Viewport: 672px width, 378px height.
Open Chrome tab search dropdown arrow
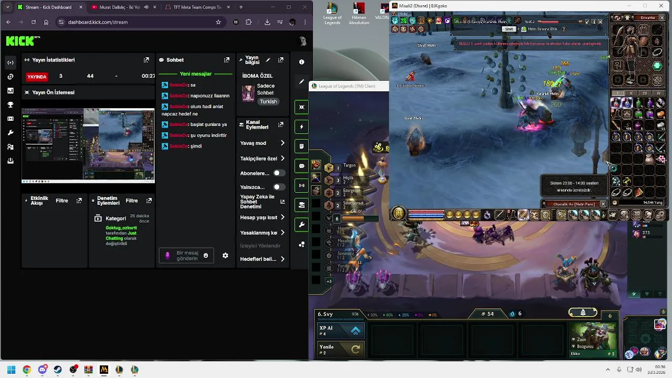[7, 7]
